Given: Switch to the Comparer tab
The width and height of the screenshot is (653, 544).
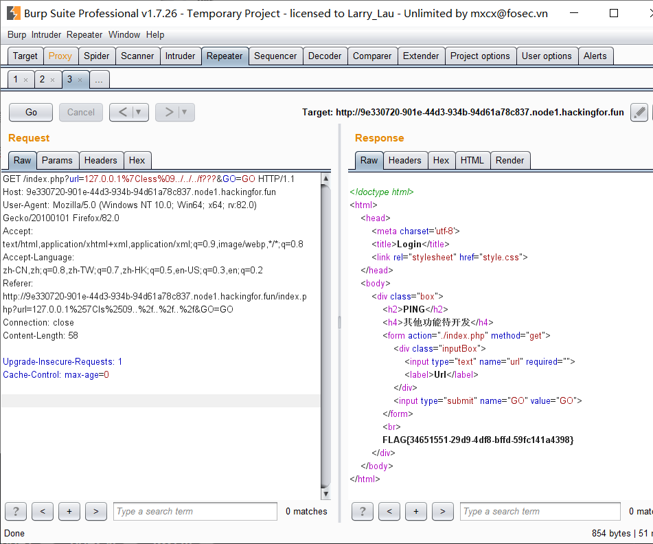Looking at the screenshot, I should click(x=372, y=56).
